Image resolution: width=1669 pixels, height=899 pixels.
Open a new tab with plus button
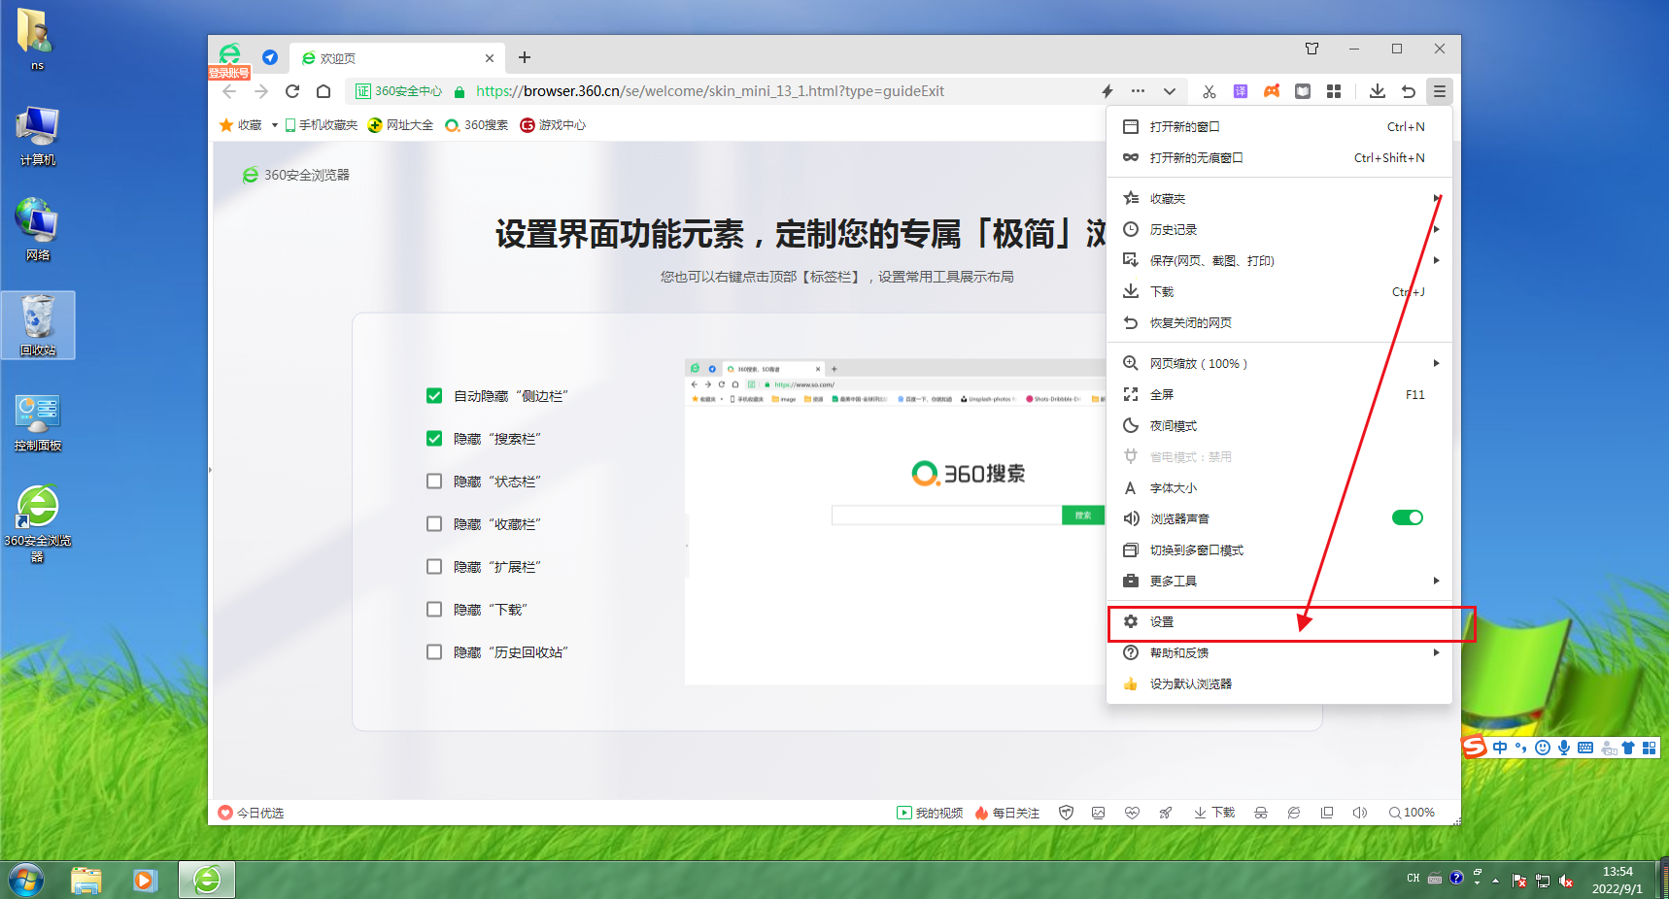(525, 57)
